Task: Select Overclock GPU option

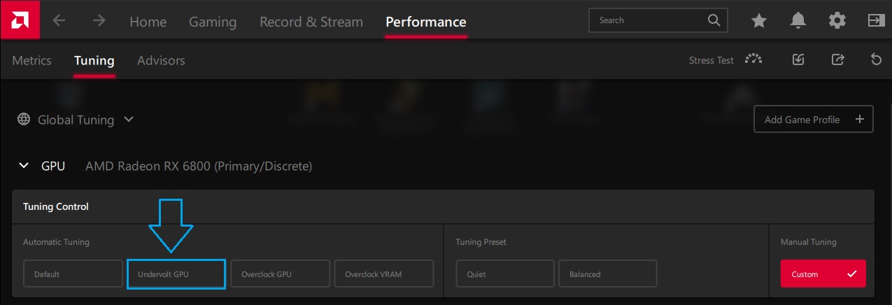Action: tap(280, 274)
